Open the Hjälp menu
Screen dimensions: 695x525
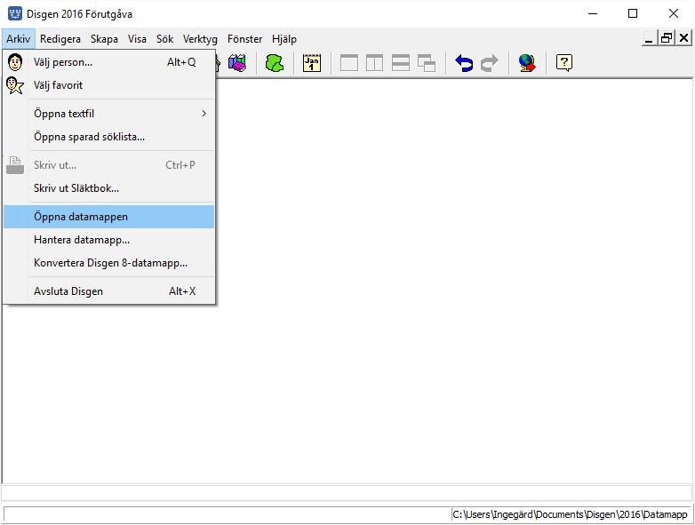pyautogui.click(x=284, y=39)
